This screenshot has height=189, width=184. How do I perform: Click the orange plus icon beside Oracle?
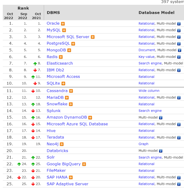[63, 24]
